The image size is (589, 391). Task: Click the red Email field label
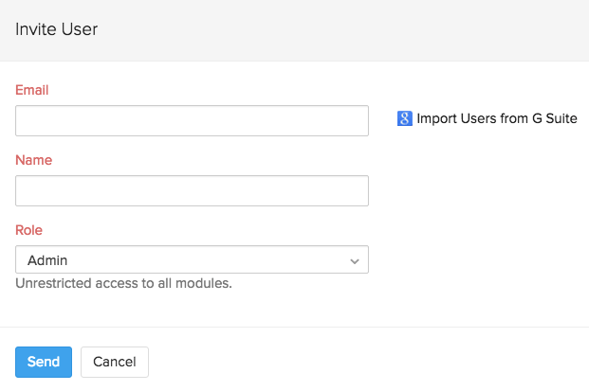pos(32,90)
